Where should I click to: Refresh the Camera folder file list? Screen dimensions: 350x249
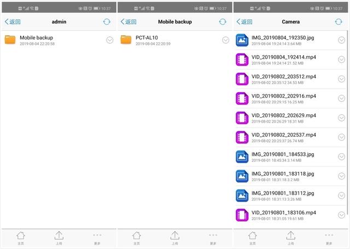point(339,22)
